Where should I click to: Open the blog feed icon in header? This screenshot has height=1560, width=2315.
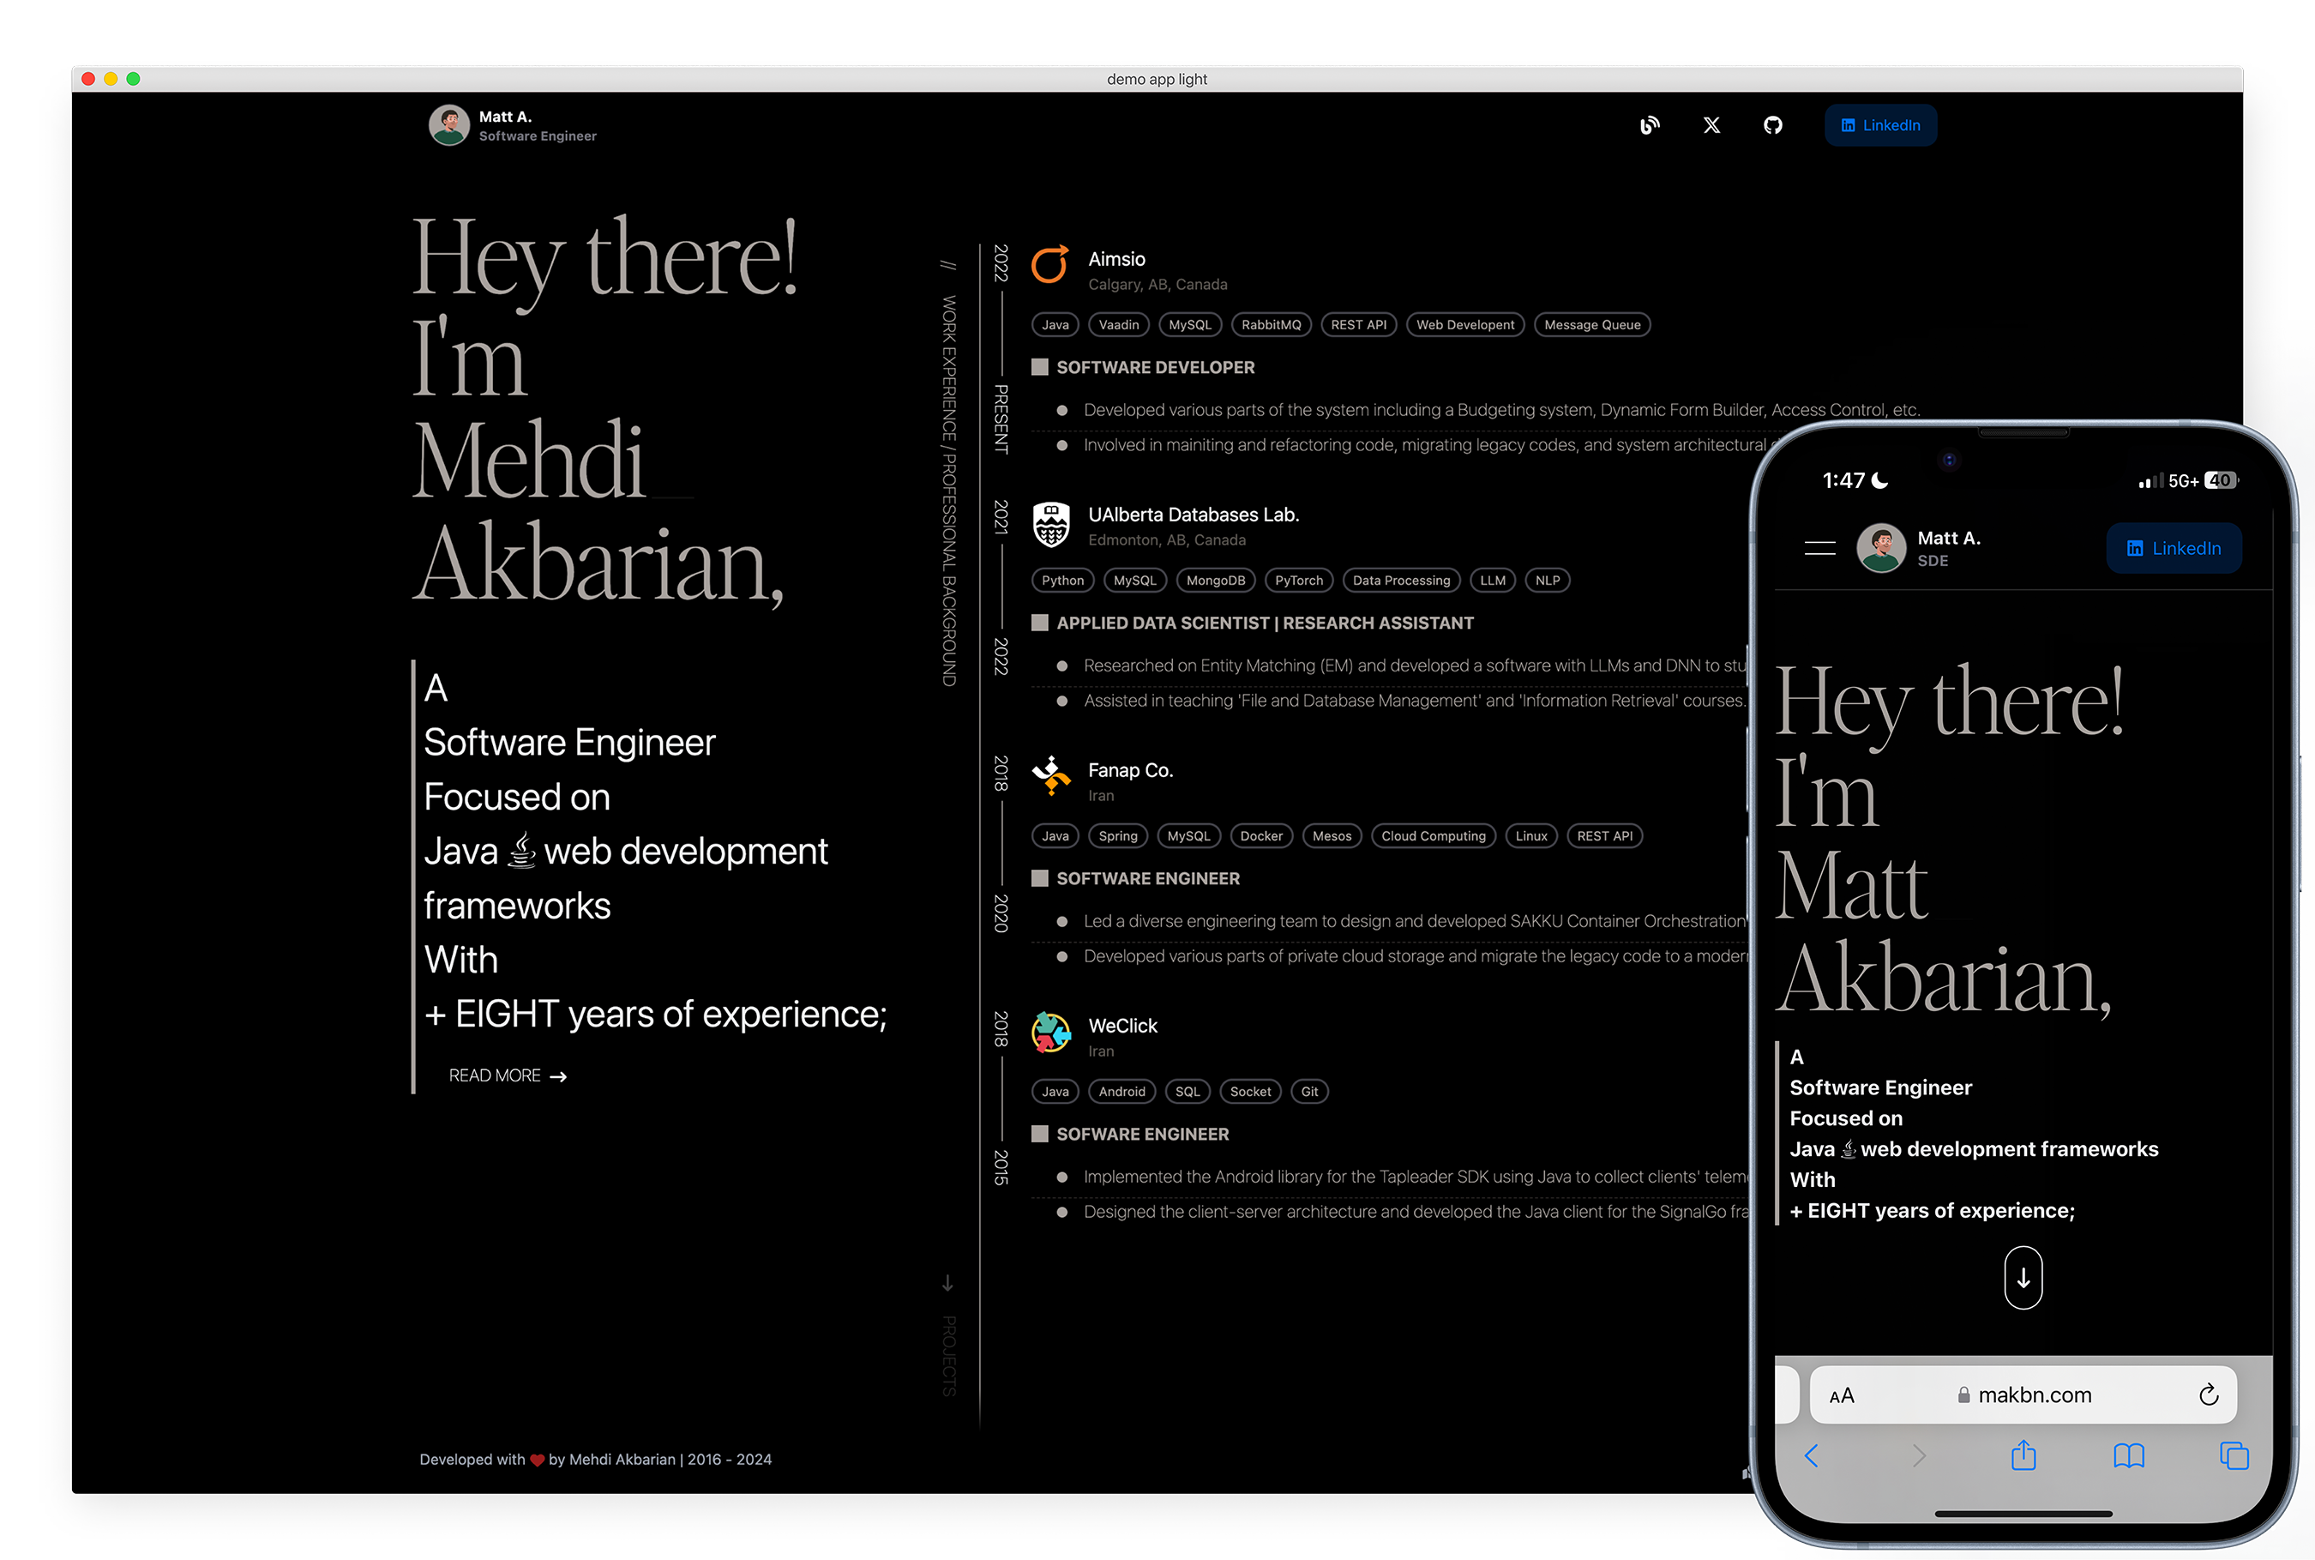pos(1650,125)
